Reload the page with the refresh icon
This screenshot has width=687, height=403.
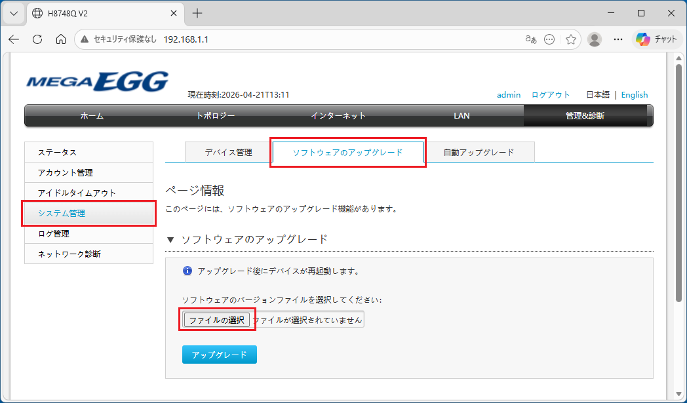click(x=37, y=39)
